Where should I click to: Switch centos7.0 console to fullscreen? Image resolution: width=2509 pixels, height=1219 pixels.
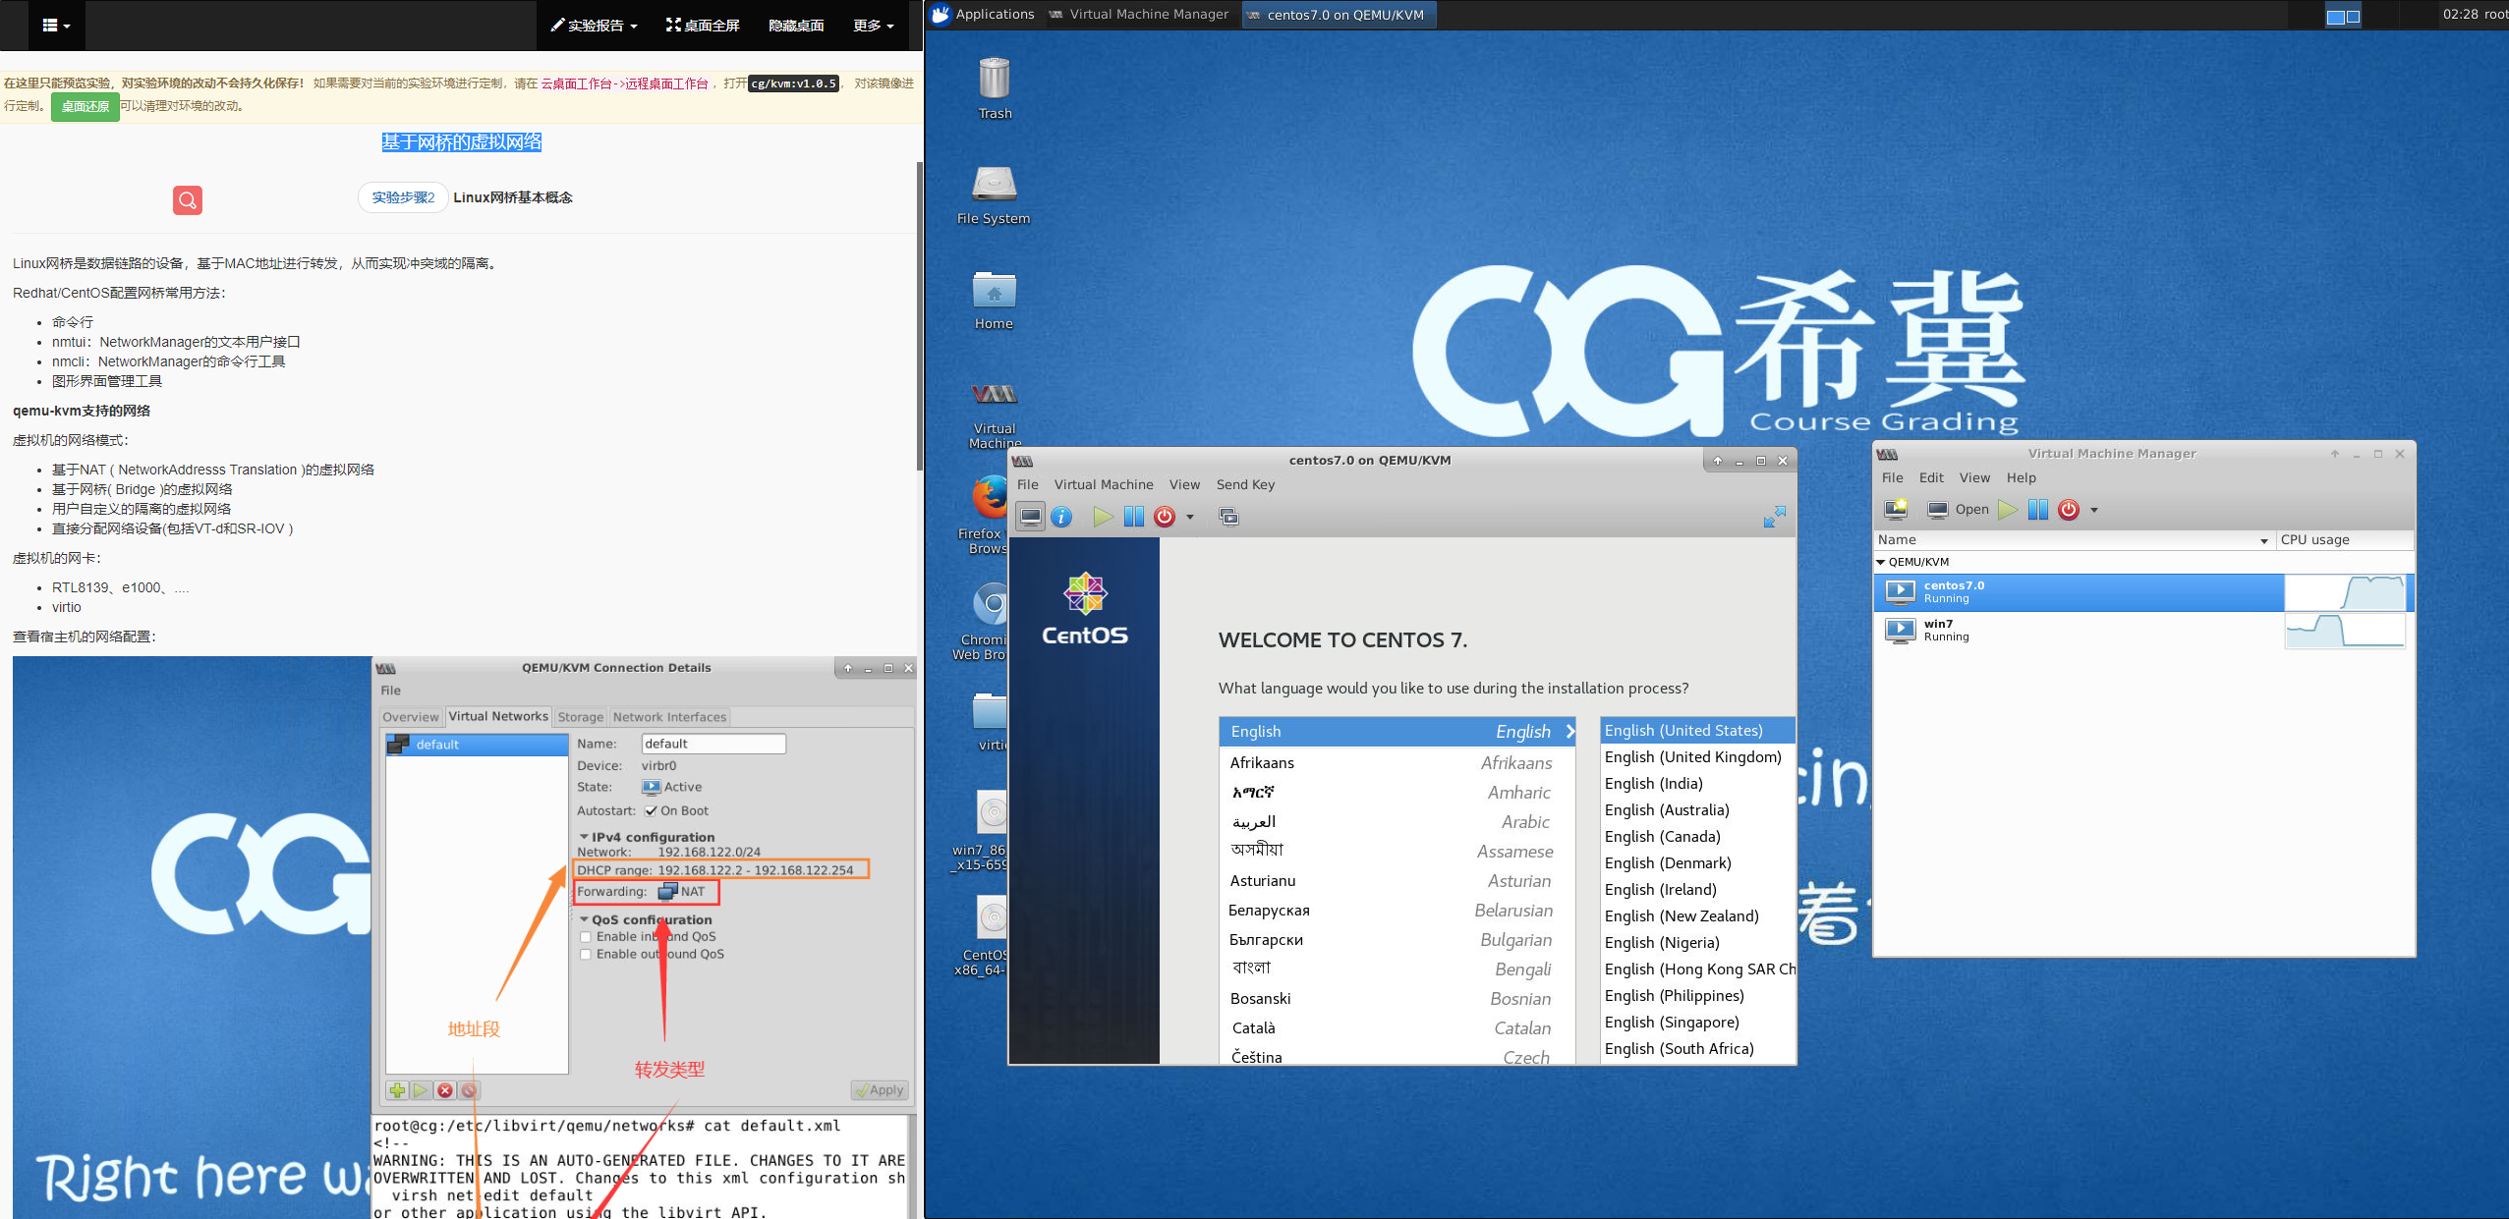[1774, 517]
